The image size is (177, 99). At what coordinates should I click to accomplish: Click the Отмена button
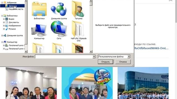pos(123,62)
